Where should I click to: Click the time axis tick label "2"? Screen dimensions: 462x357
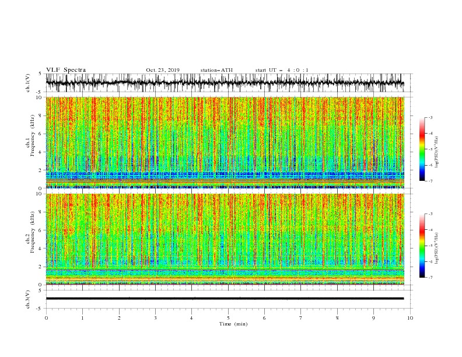click(119, 318)
